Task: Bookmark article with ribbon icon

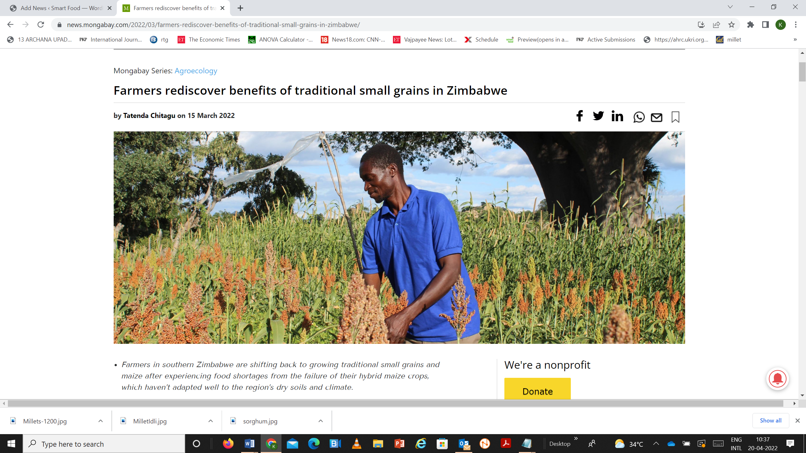Action: pyautogui.click(x=675, y=117)
